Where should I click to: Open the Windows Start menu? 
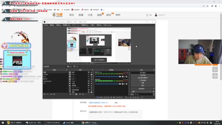3,122
